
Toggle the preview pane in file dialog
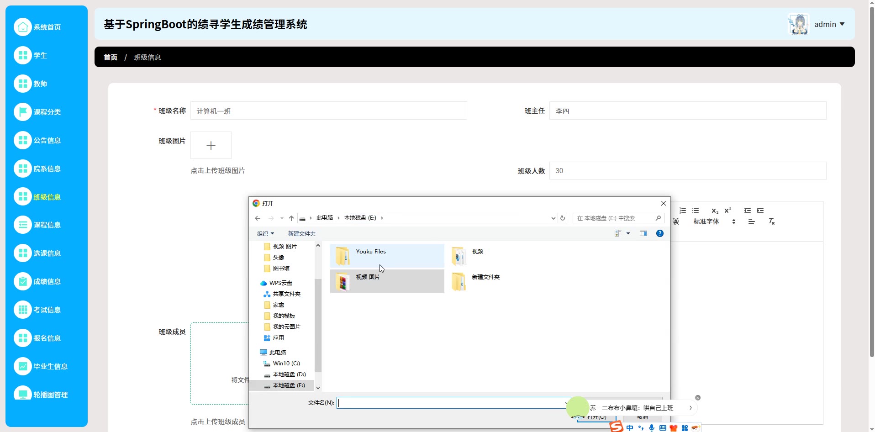click(643, 233)
